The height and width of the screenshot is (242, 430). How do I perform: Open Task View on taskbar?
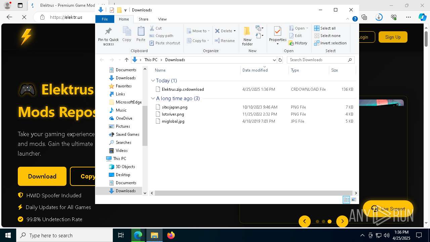121,235
